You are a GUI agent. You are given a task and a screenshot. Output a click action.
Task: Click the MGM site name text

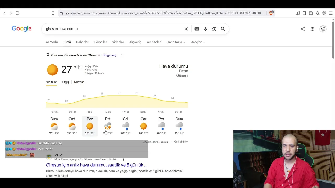pyautogui.click(x=58, y=155)
